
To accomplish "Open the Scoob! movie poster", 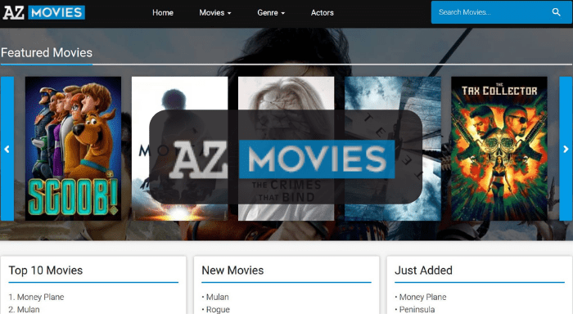I will tap(73, 149).
